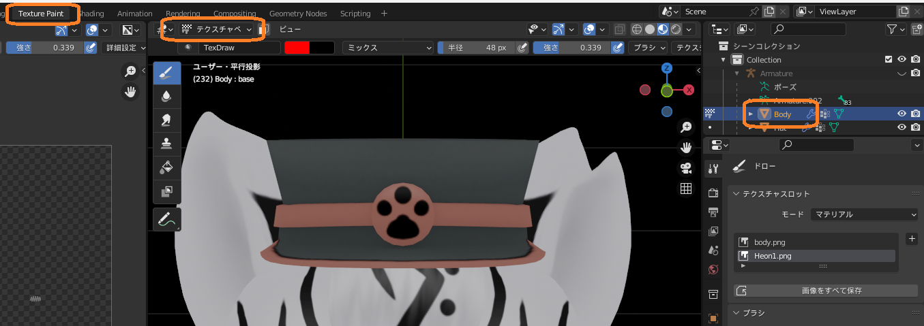Click 画像をすべて保存 to save all images
The width and height of the screenshot is (924, 326).
pyautogui.click(x=826, y=291)
